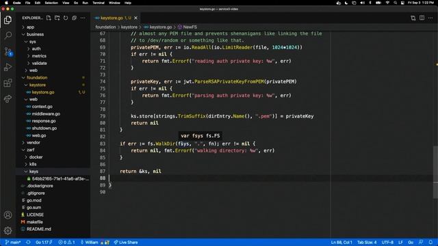Click Live Share in status bar
This screenshot has width=438, height=246.
(126, 243)
